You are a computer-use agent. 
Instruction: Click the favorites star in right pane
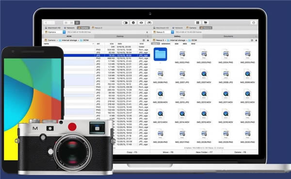[256, 40]
